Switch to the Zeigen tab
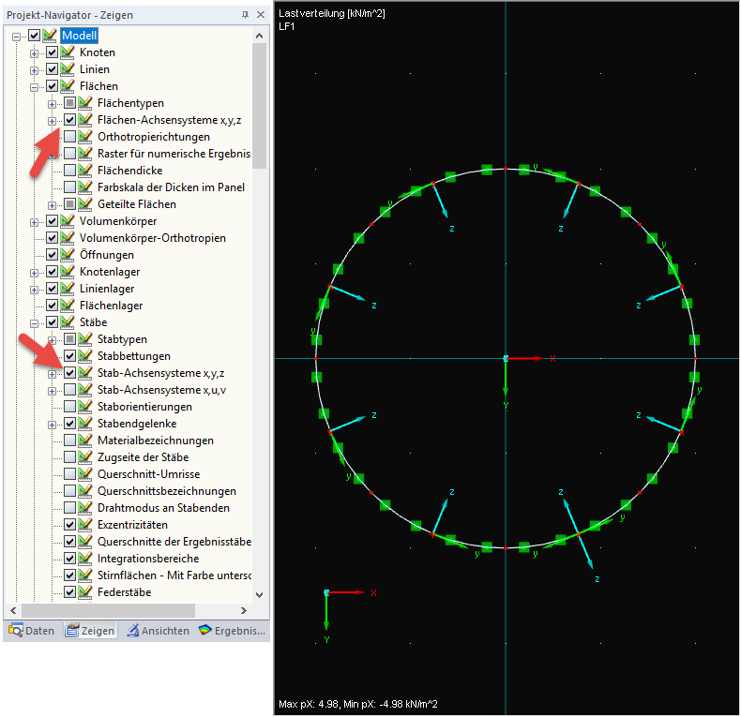Viewport: 741px width, 717px height. pos(90,630)
